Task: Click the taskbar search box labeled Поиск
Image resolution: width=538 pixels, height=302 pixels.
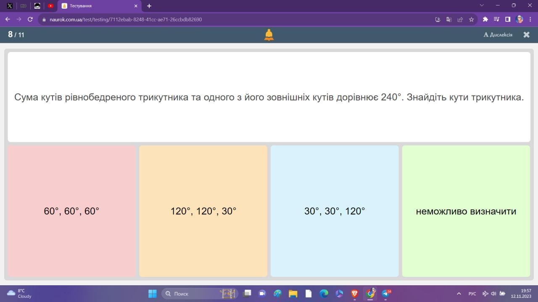Action: [200, 294]
